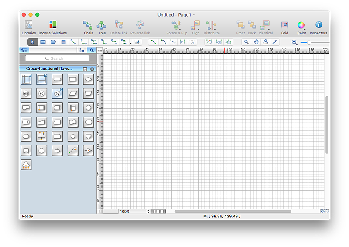
Task: Click the library Search field
Action: [x=57, y=58]
